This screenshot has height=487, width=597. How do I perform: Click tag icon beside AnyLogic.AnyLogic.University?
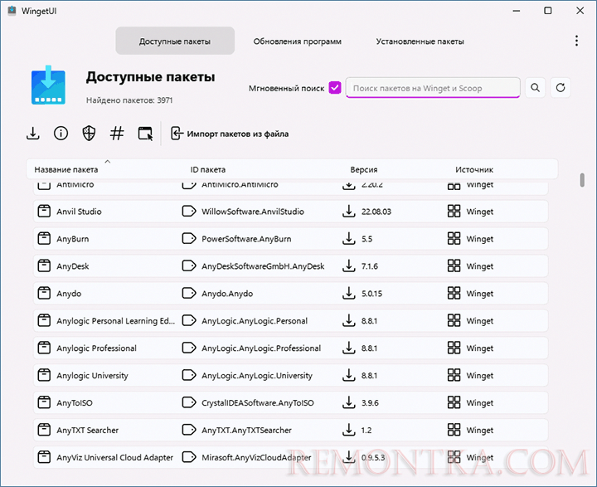click(x=189, y=375)
